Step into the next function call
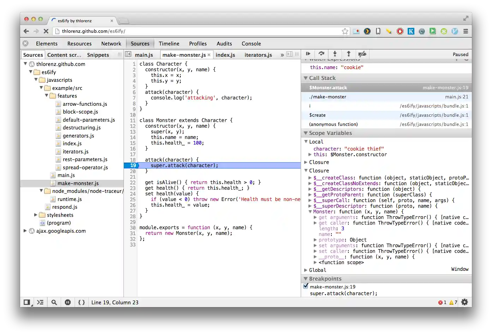Screen dimensions: 492x335 335,54
